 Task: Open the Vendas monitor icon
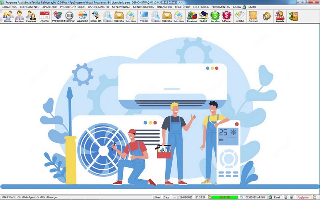(x=144, y=16)
